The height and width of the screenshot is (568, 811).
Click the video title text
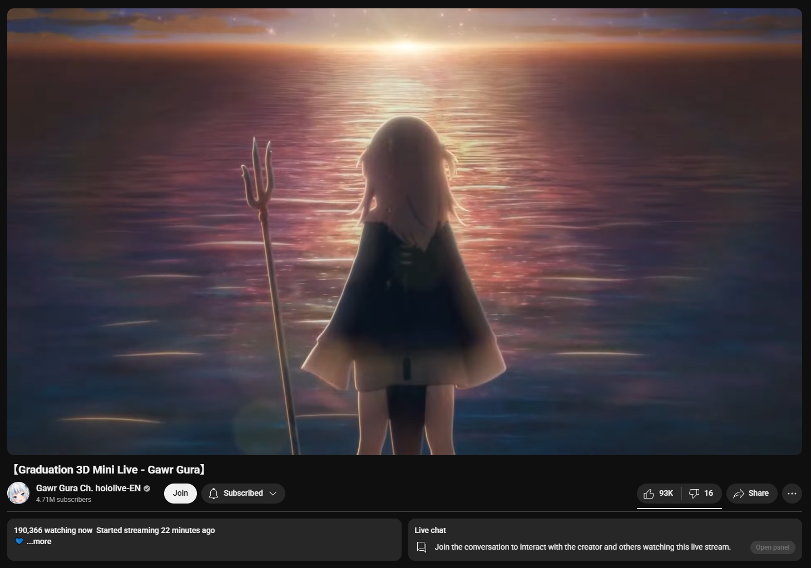109,470
